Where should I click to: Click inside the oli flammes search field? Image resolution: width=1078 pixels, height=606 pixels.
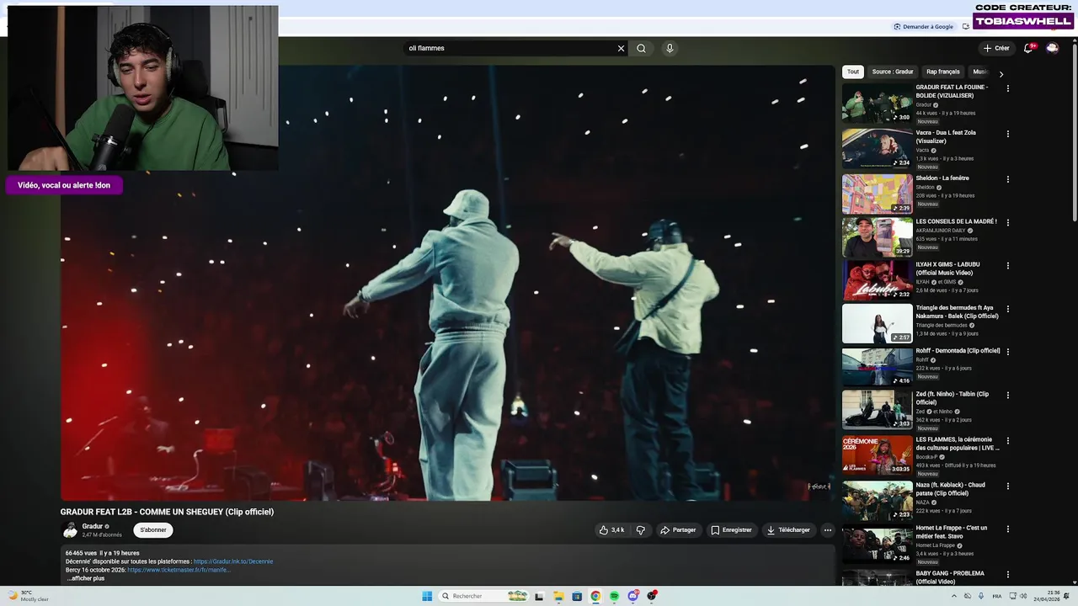pyautogui.click(x=510, y=48)
